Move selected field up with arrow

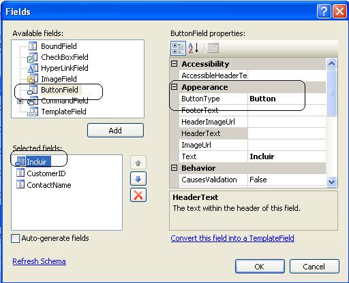click(138, 163)
